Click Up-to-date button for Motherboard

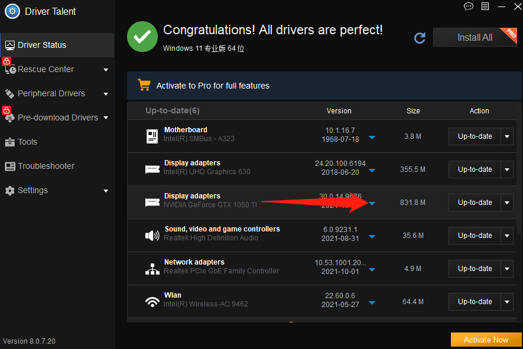point(475,136)
